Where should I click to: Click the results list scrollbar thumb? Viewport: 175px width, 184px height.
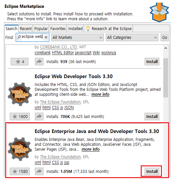tap(166, 77)
